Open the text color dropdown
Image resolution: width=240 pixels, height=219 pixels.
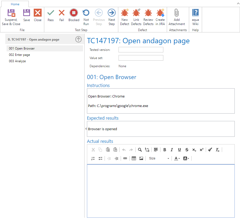(177, 158)
